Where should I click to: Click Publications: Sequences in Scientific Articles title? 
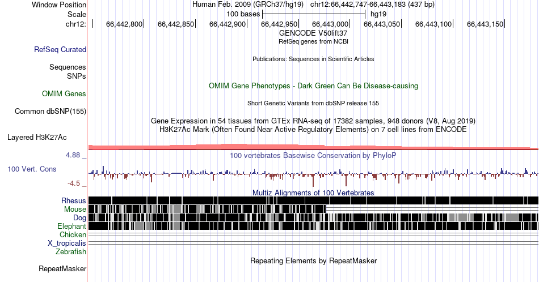point(313,59)
